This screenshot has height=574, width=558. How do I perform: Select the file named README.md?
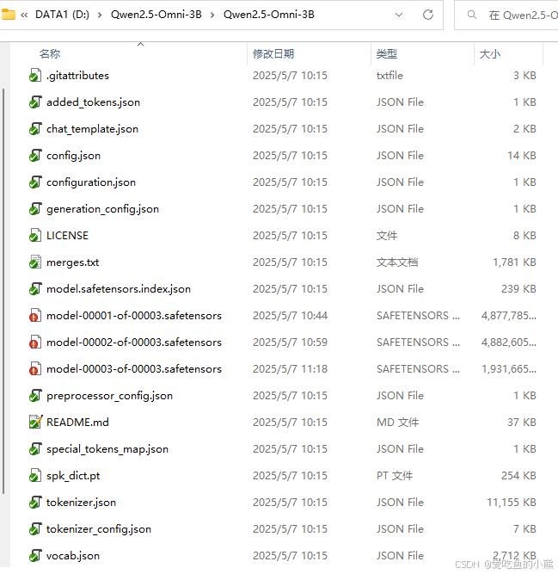[x=77, y=422]
